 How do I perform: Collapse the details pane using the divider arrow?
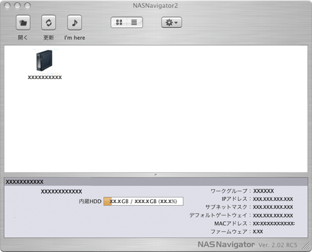pyautogui.click(x=155, y=175)
